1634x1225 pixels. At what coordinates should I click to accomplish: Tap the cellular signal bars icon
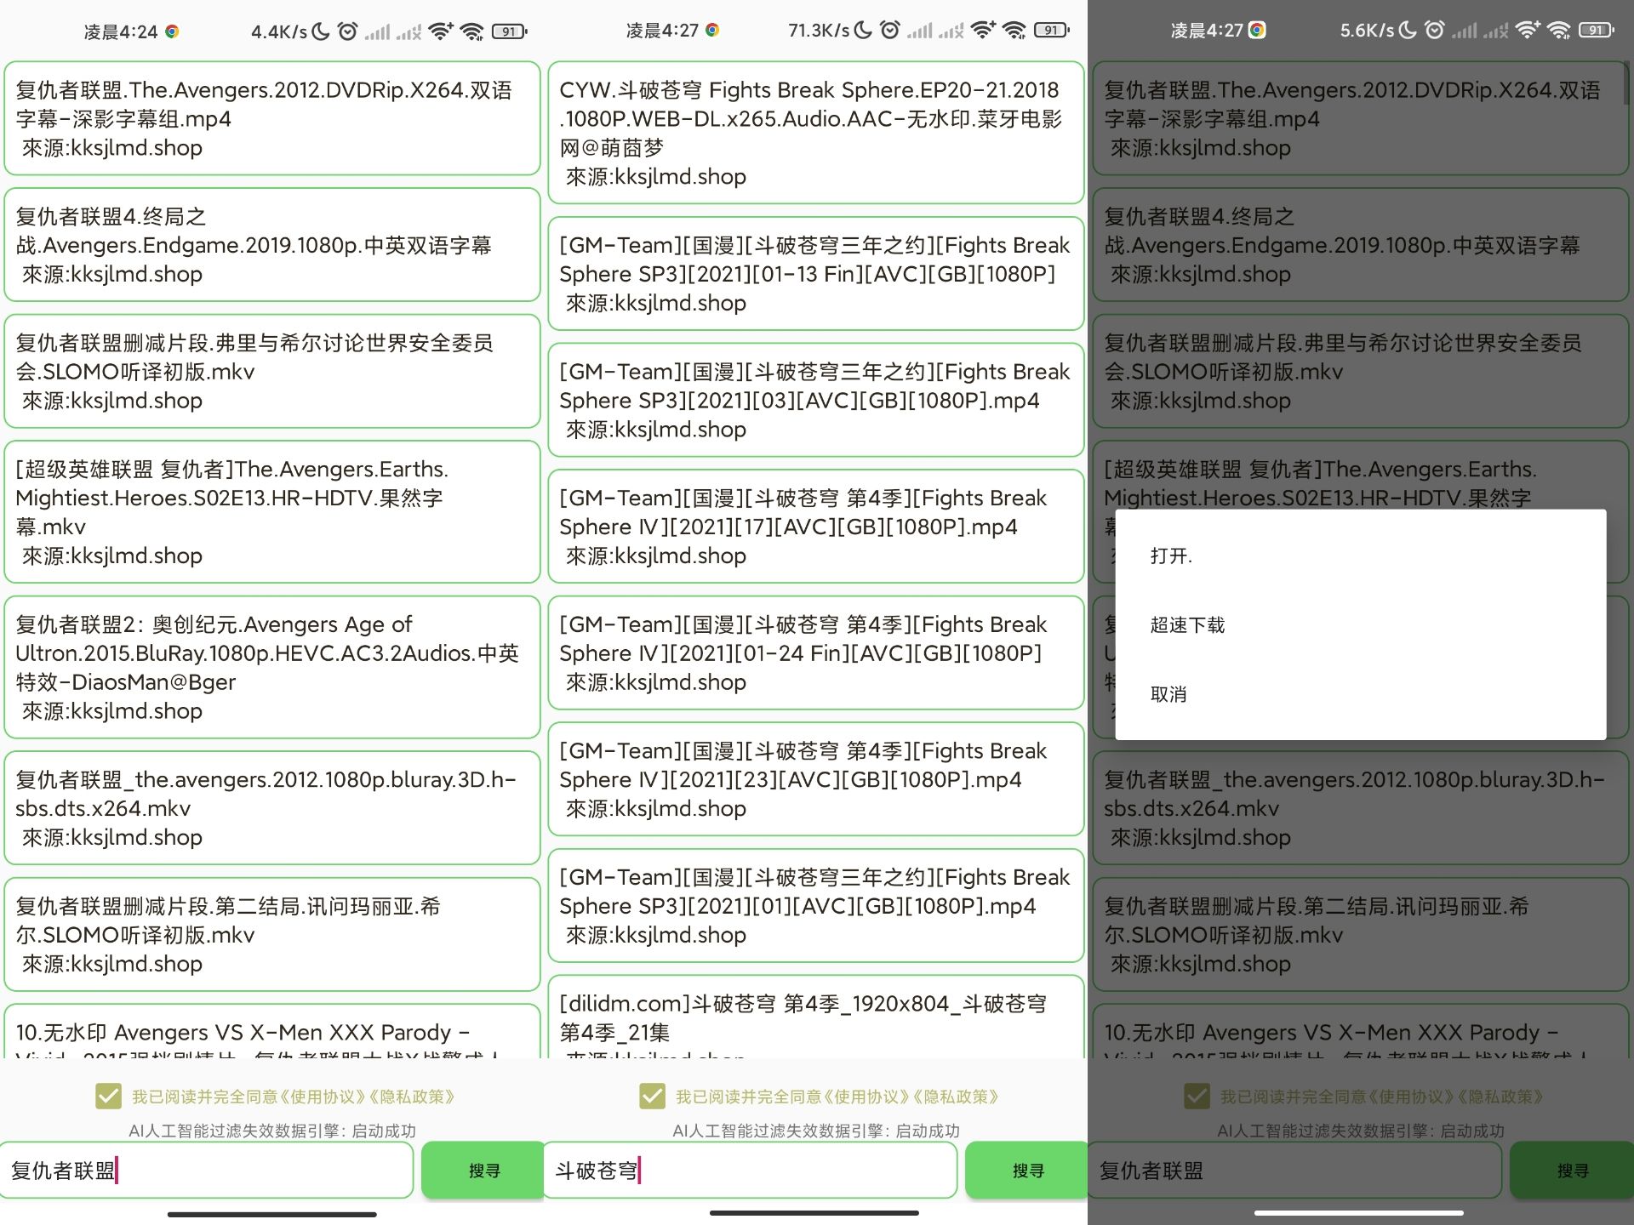[x=377, y=31]
